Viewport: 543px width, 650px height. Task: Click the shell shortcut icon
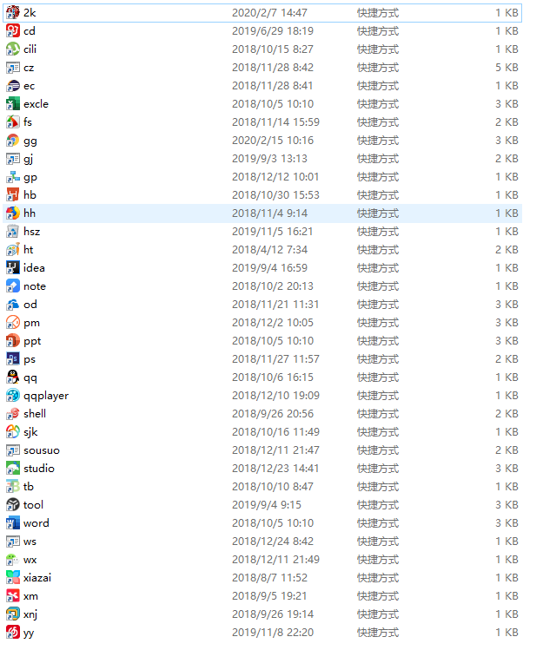click(x=13, y=414)
